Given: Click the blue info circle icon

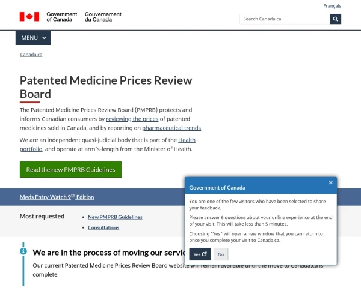Looking at the screenshot, I should 23,251.
